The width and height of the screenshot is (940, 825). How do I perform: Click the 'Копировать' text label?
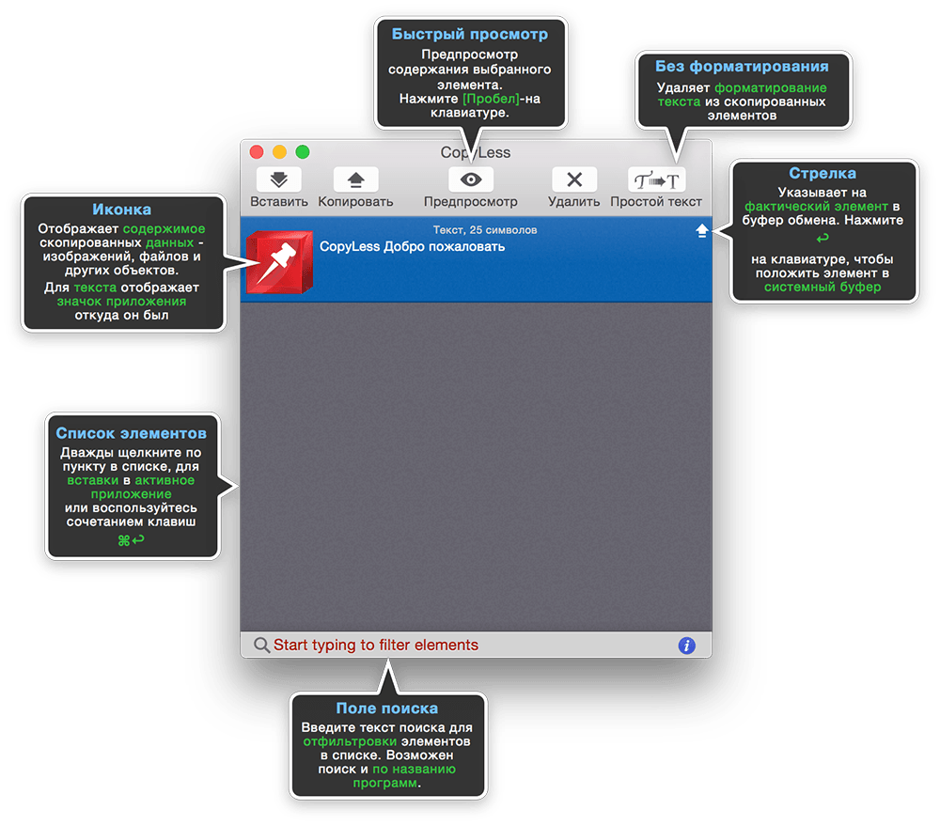[355, 202]
